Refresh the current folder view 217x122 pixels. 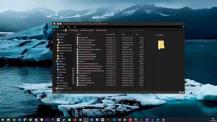coord(122,30)
